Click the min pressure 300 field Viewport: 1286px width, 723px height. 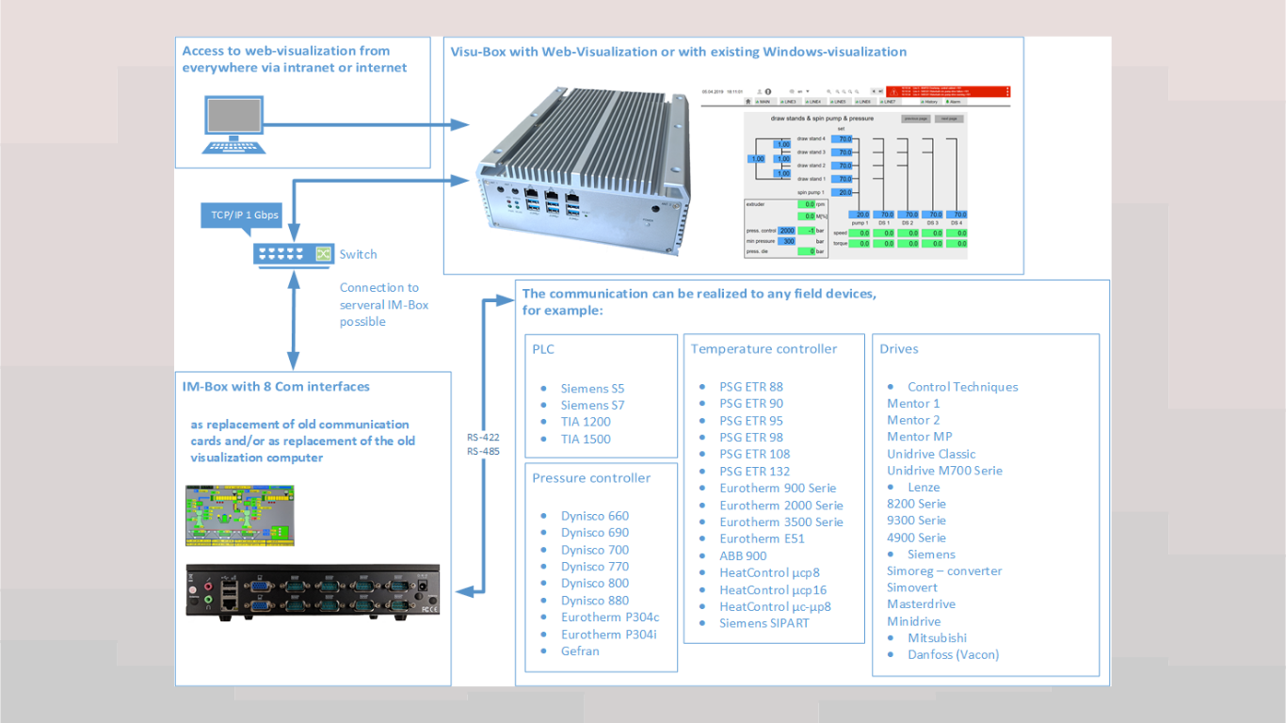pyautogui.click(x=786, y=241)
